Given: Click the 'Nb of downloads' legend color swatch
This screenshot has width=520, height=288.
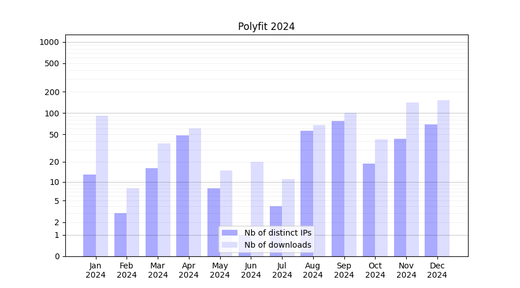Looking at the screenshot, I should (229, 245).
